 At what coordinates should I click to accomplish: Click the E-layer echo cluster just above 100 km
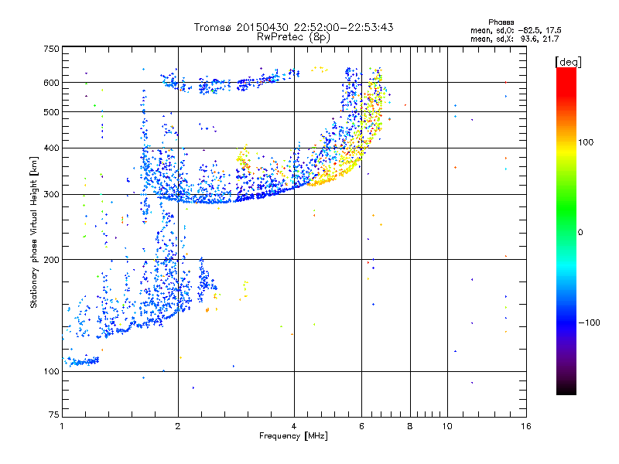pyautogui.click(x=81, y=361)
